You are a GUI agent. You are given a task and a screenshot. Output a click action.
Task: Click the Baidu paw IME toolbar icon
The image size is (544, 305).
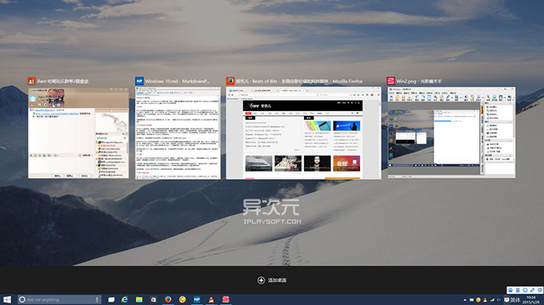pyautogui.click(x=510, y=290)
